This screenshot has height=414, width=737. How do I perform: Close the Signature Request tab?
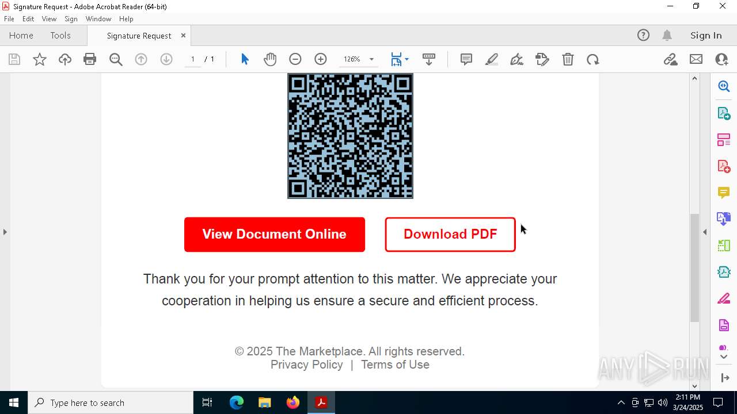183,35
